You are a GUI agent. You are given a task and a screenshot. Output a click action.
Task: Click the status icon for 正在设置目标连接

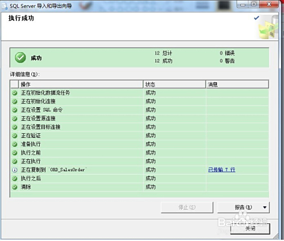click(x=15, y=127)
